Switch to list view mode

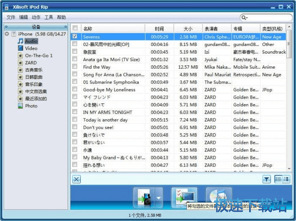click(278, 179)
